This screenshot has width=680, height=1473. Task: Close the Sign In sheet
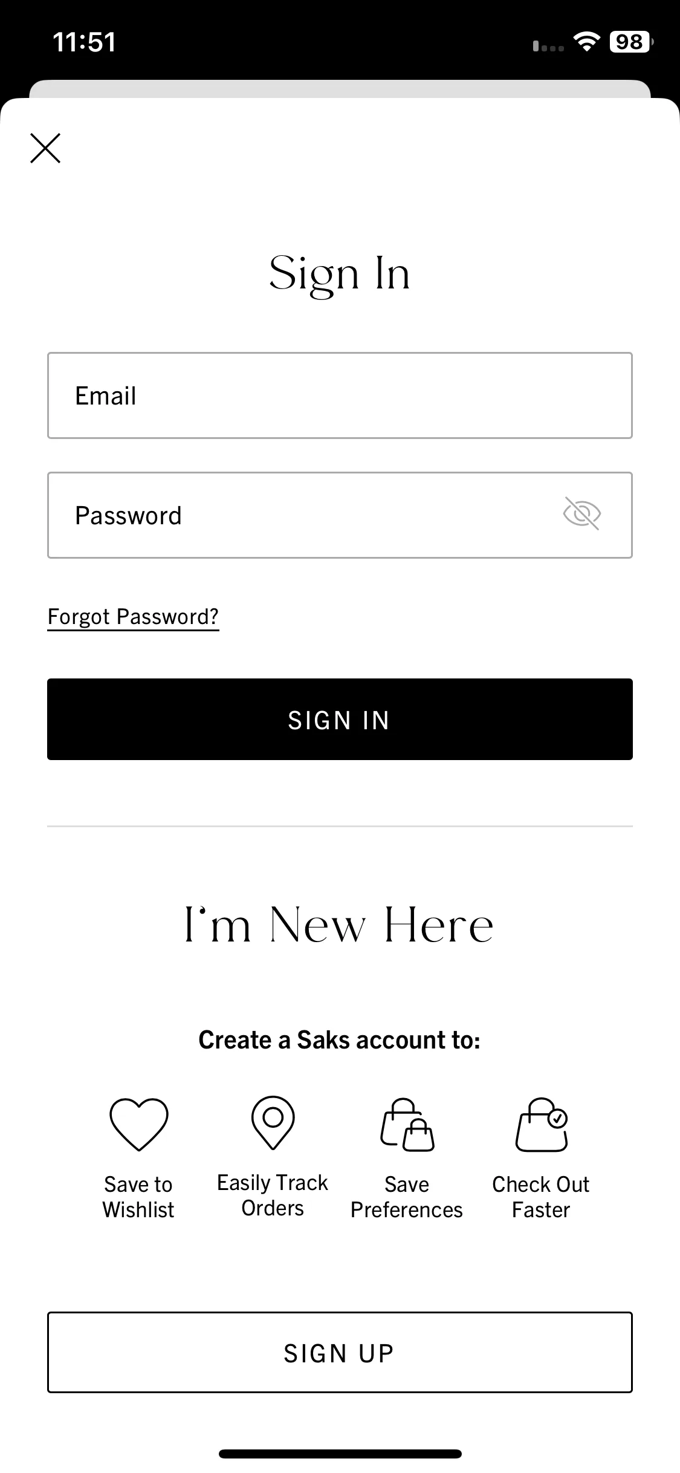45,148
